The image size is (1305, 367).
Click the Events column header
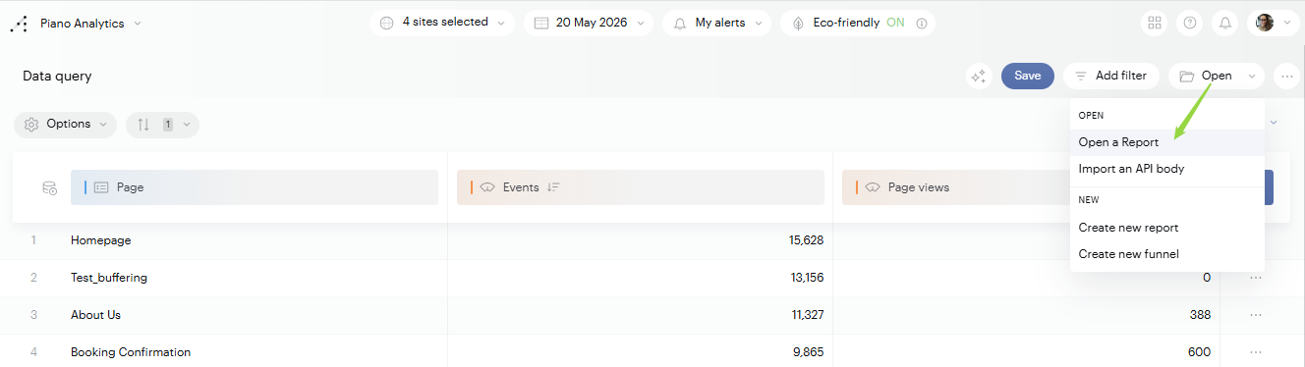pyautogui.click(x=641, y=187)
